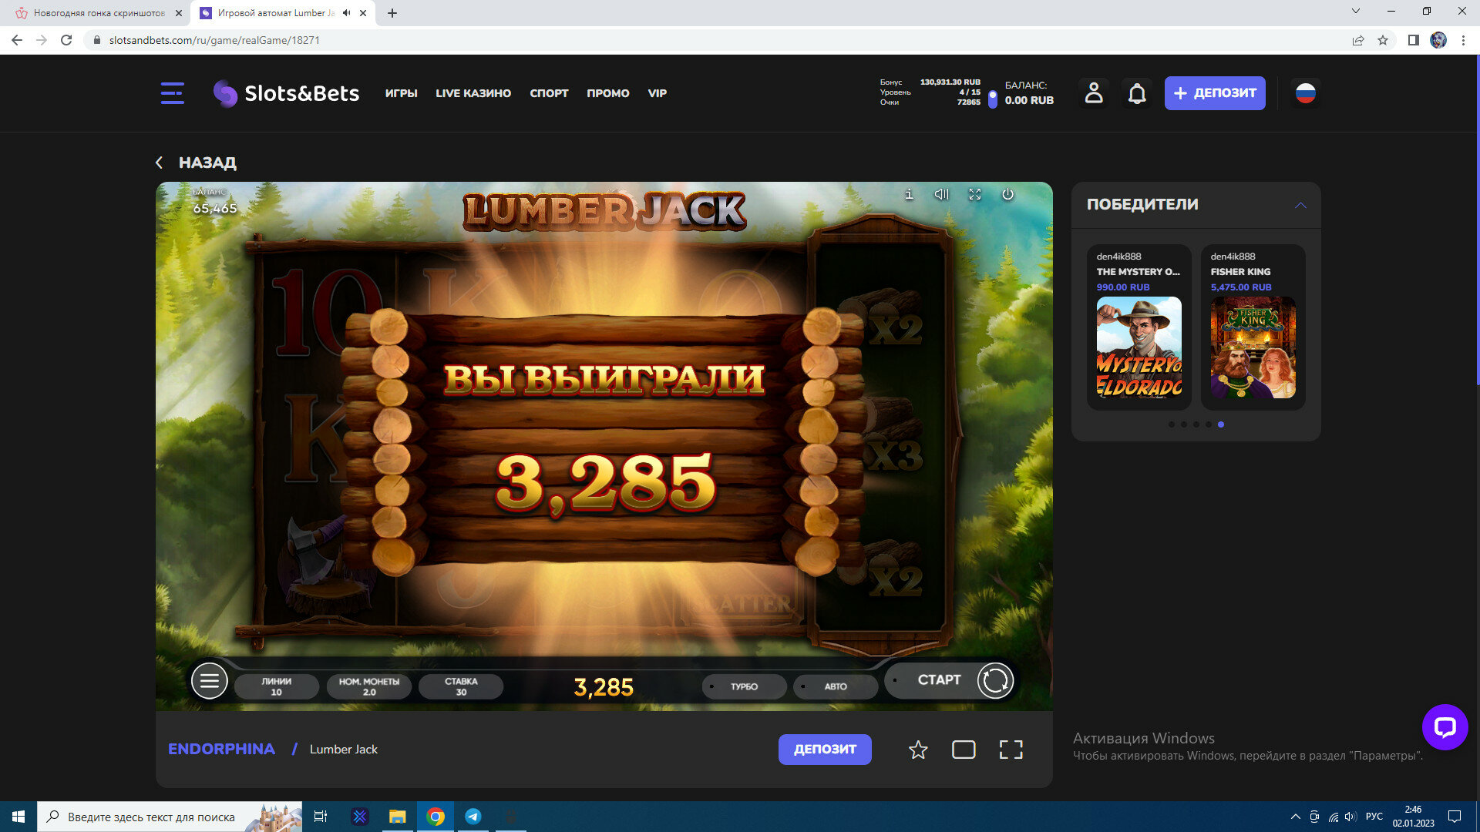This screenshot has height=832, width=1480.
Task: Toggle the ТУРБО mode
Action: tap(744, 686)
